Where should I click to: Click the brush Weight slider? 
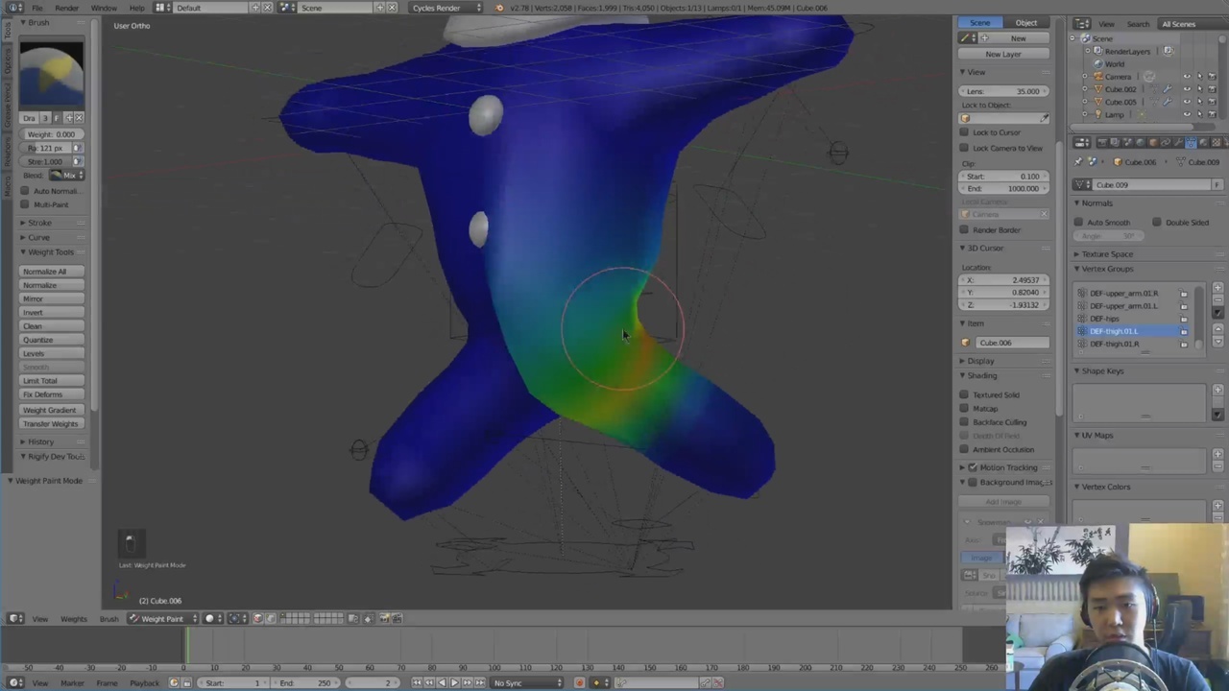52,134
